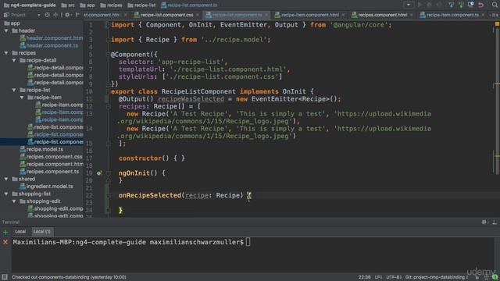Click the ng4-complete-guide breadcrumb
The height and width of the screenshot is (281, 500).
[30, 5]
